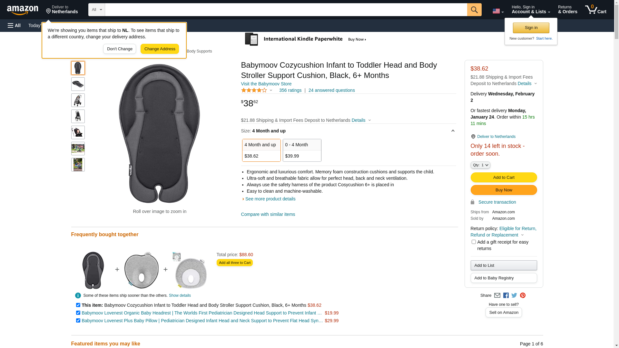Open the All search category dropdown
619x348 pixels.
[x=97, y=10]
